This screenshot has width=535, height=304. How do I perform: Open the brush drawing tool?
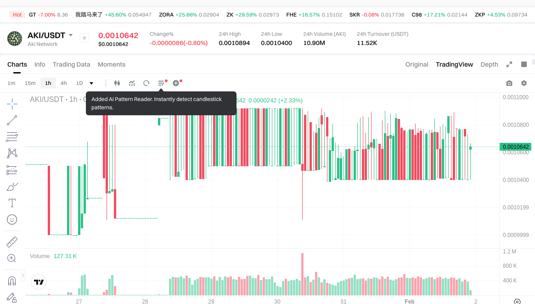point(12,186)
